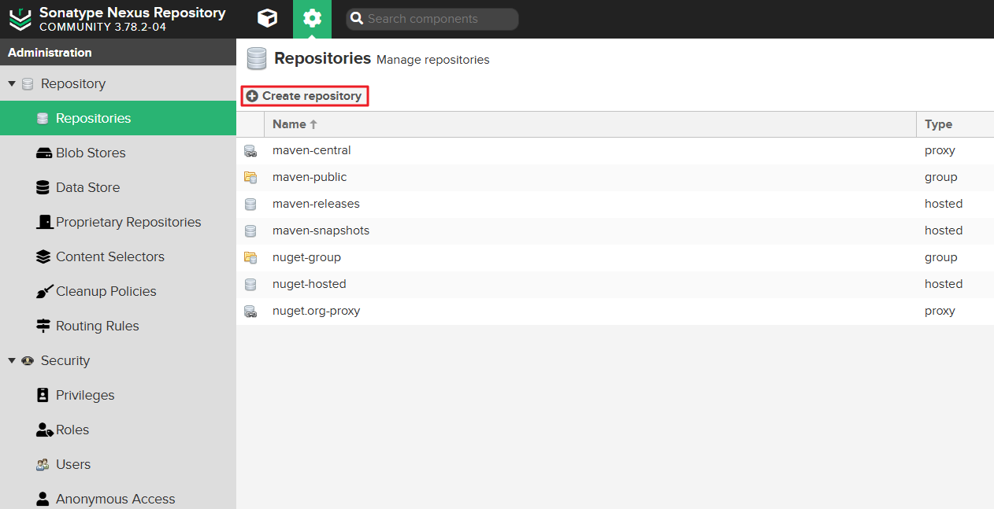Open the Administration gear icon
Viewport: 994px width, 509px height.
coord(312,18)
